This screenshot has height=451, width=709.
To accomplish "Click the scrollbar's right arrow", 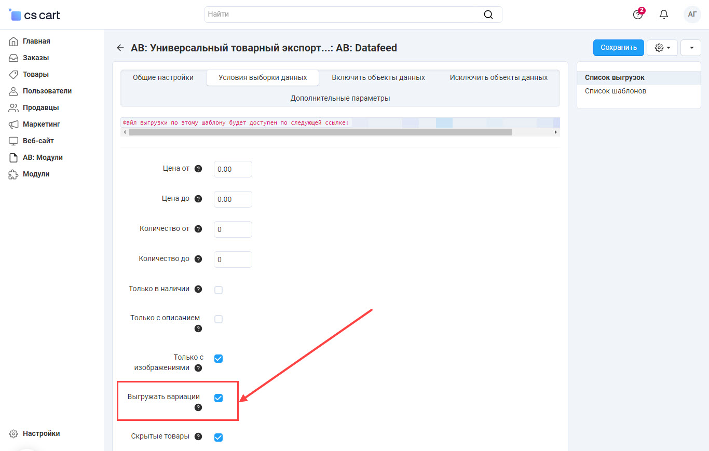I will click(x=556, y=132).
